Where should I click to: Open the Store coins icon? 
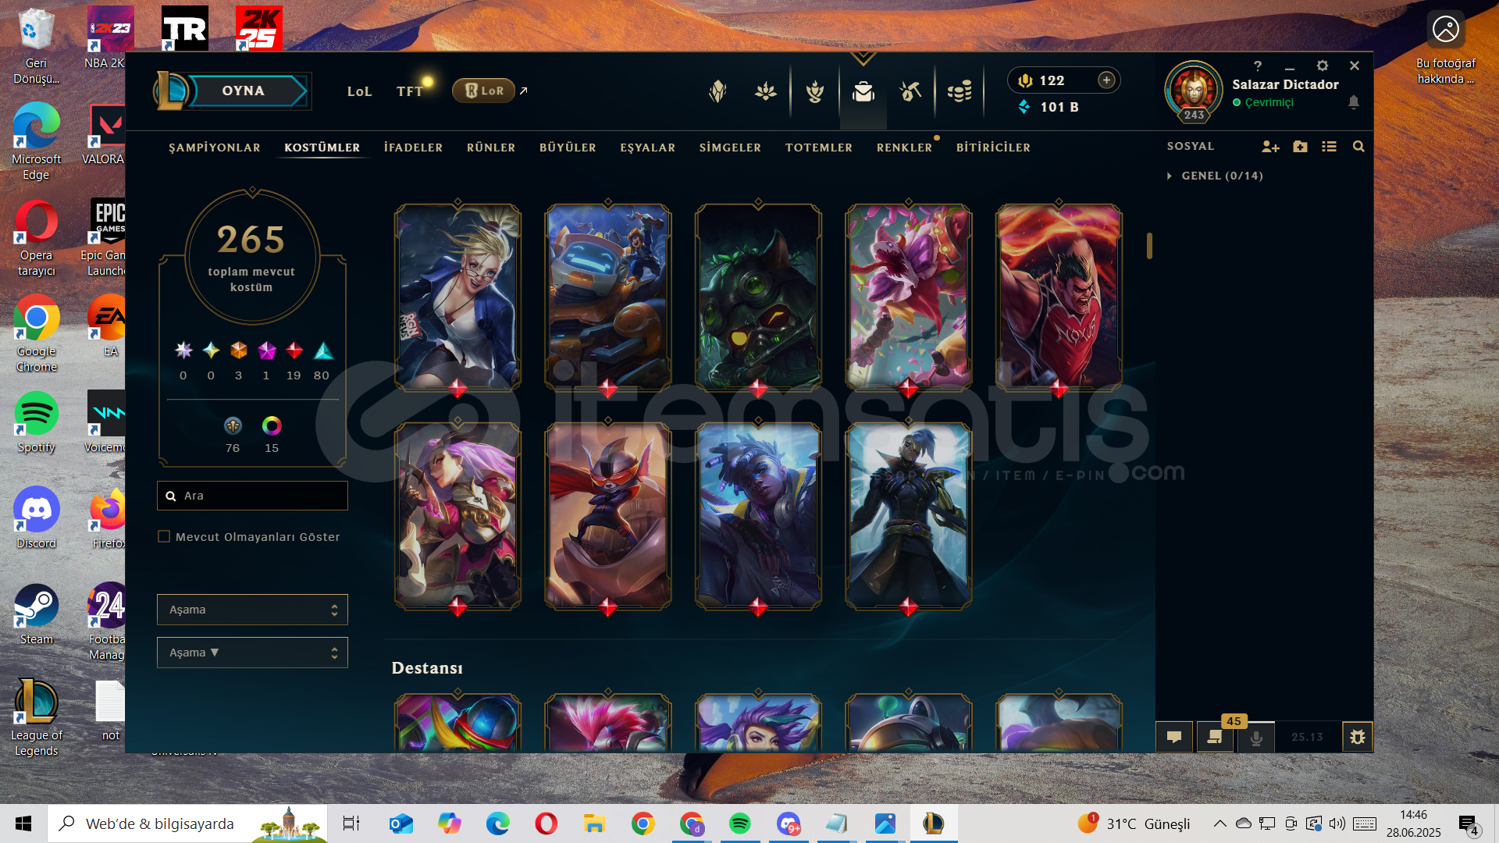[959, 92]
